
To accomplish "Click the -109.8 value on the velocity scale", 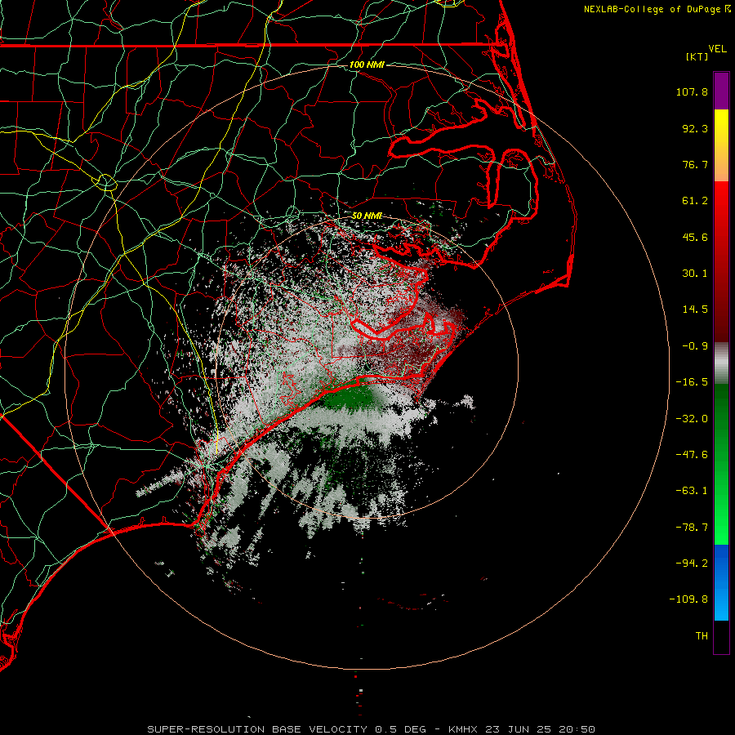I will pos(688,599).
